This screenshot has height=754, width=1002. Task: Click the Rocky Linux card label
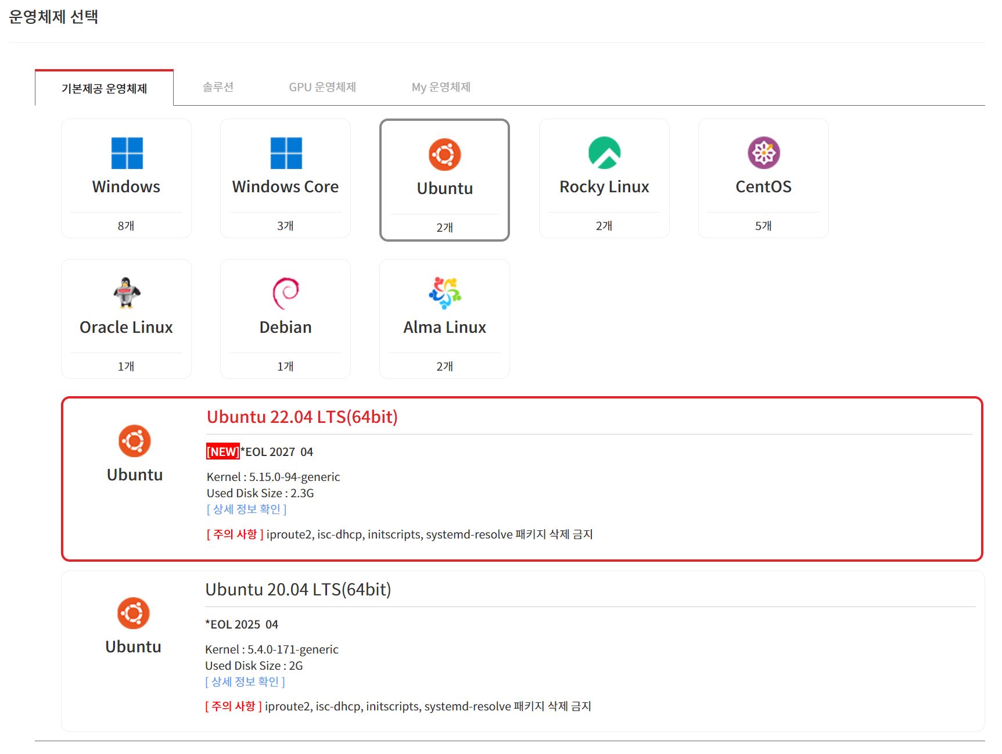(x=604, y=187)
